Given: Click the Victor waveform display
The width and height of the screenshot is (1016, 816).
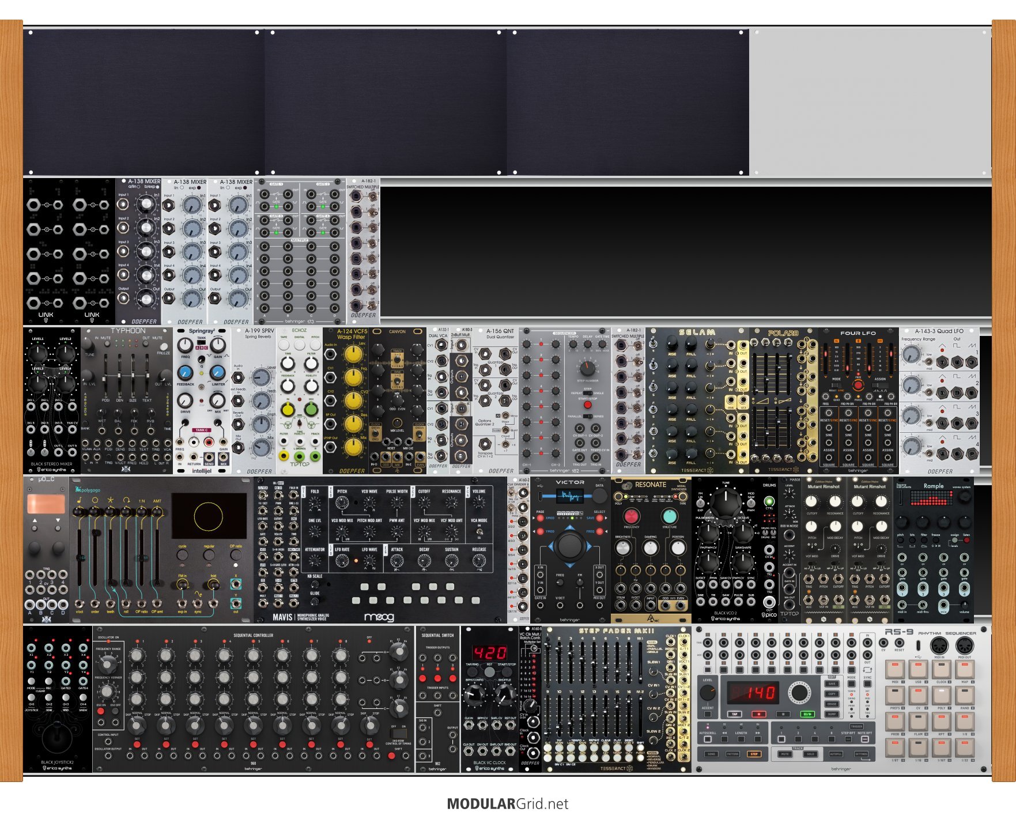Looking at the screenshot, I should point(570,496).
